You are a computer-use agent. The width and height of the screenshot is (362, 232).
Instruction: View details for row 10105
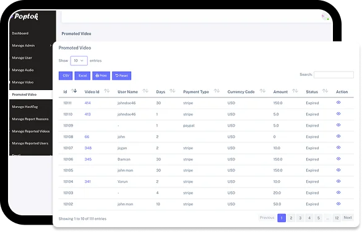coord(338,170)
